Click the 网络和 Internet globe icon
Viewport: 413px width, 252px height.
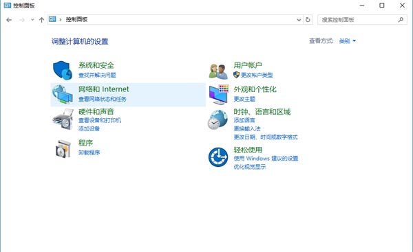[63, 94]
